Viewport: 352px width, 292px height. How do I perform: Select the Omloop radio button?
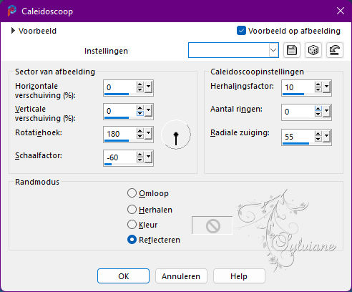tap(132, 193)
